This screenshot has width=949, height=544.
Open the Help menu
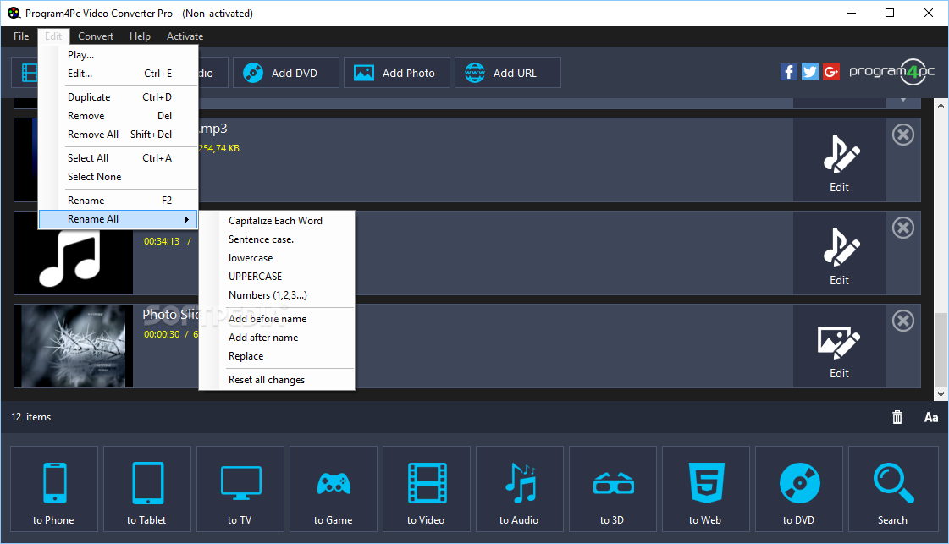[140, 36]
